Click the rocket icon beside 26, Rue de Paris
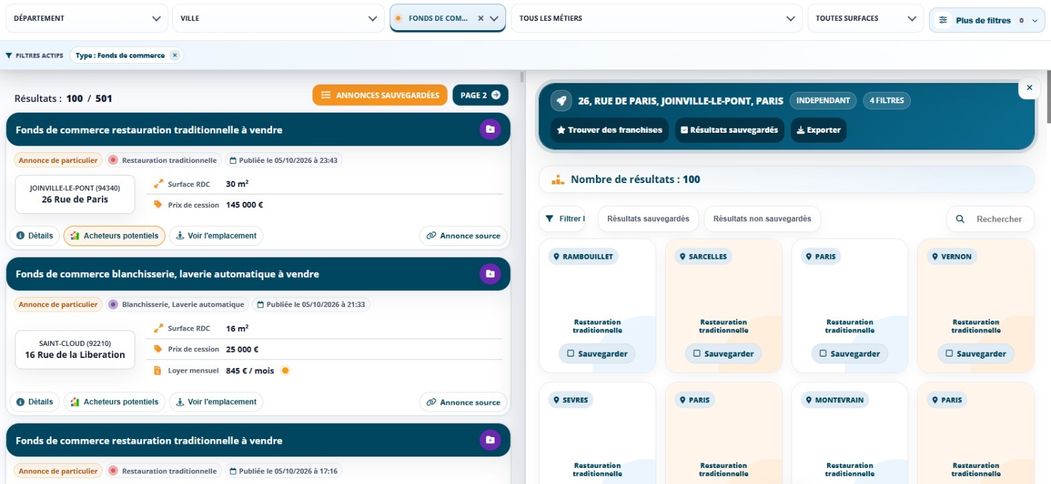Screen dimensions: 1051x484 coord(561,101)
